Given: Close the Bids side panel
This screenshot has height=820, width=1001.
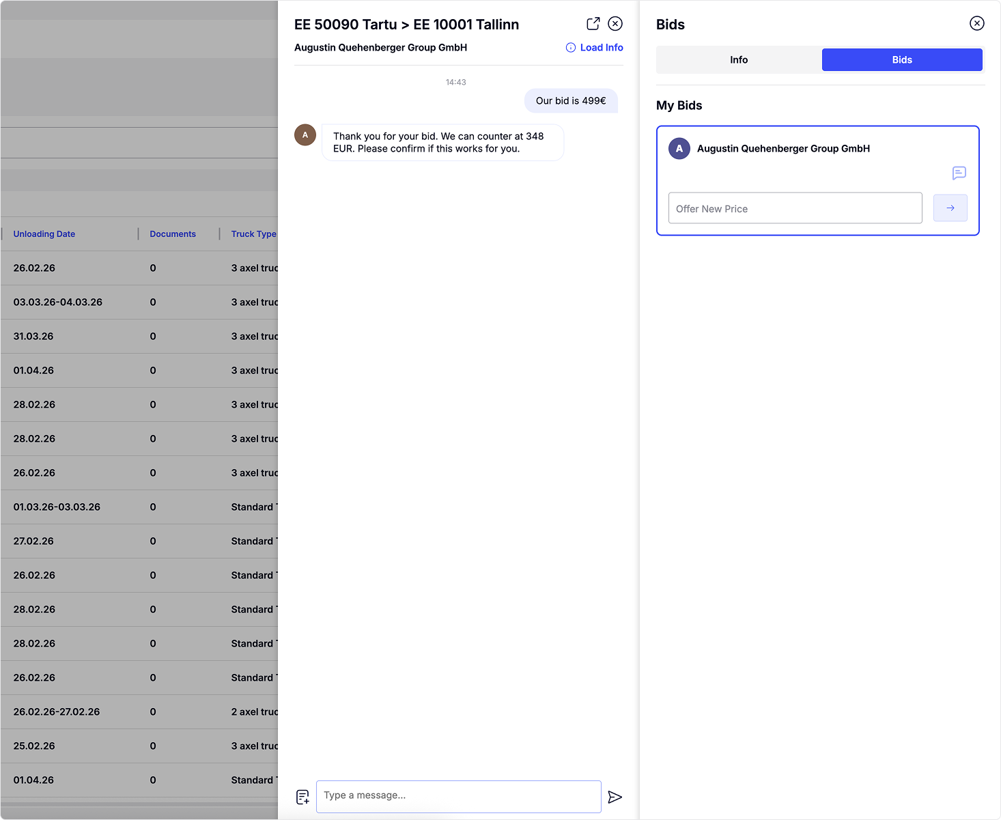Looking at the screenshot, I should pos(976,24).
